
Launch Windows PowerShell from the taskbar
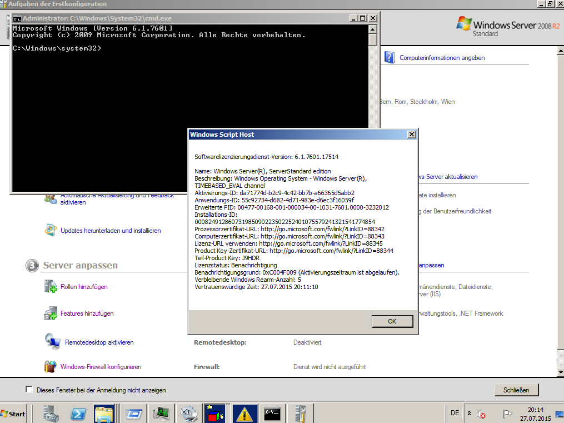[x=78, y=414]
